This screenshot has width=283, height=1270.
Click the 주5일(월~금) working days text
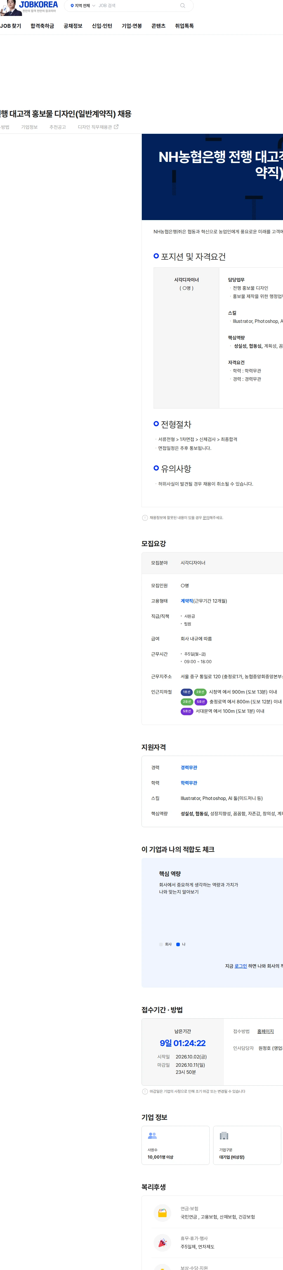point(195,654)
